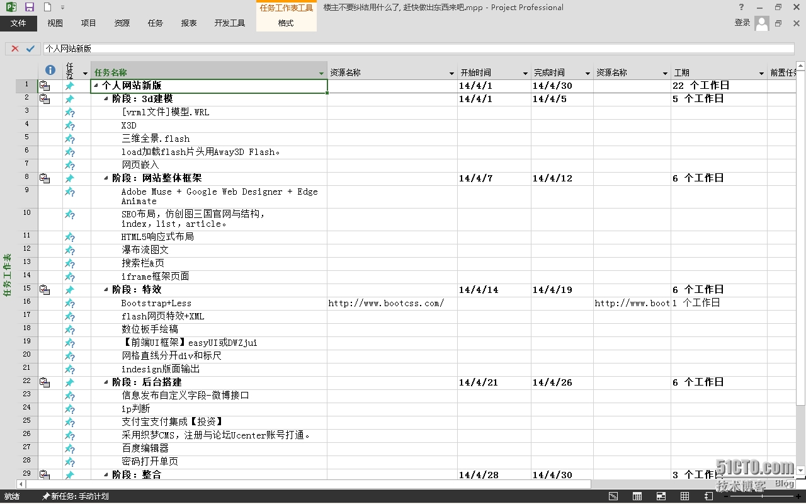806x504 pixels.
Task: Click task mode icon for 瀑布流图文 row
Action: (x=70, y=250)
